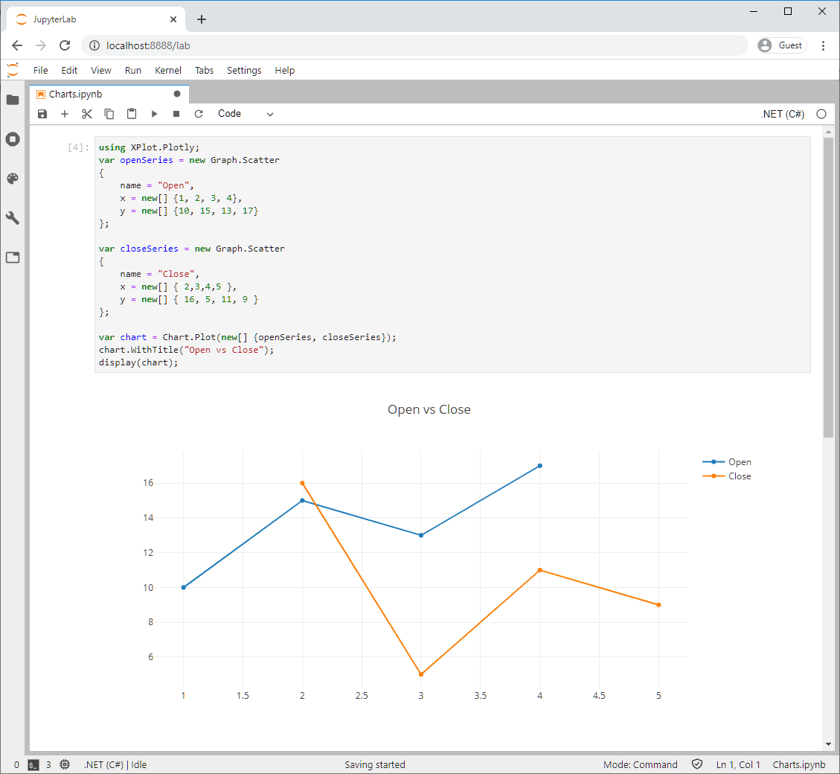The height and width of the screenshot is (774, 840).
Task: Cut the selected cell with scissors
Action: pos(87,114)
